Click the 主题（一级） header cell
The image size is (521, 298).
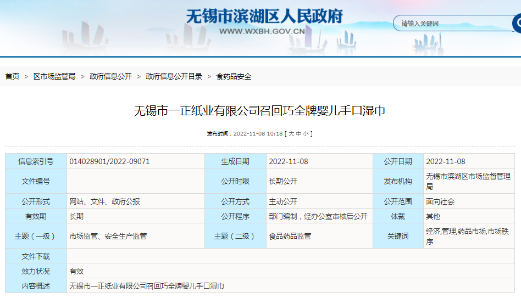coord(36,236)
